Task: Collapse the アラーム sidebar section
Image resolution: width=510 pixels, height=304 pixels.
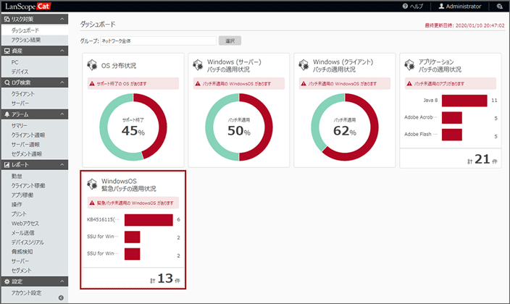Action: (64, 114)
